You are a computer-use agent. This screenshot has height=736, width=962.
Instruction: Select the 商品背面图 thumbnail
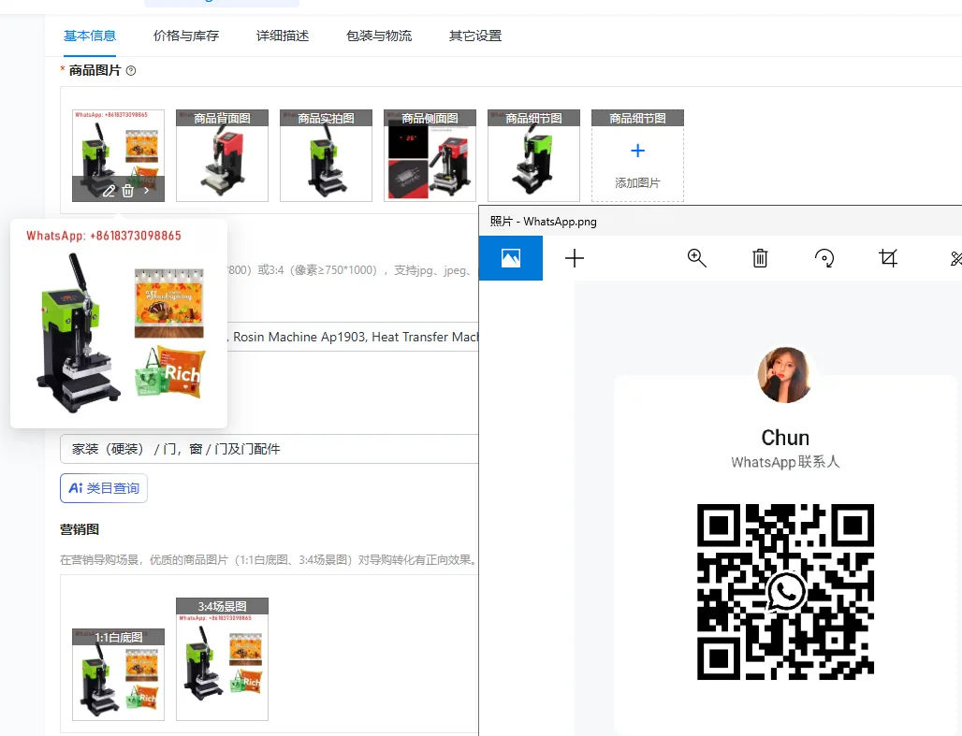(222, 156)
